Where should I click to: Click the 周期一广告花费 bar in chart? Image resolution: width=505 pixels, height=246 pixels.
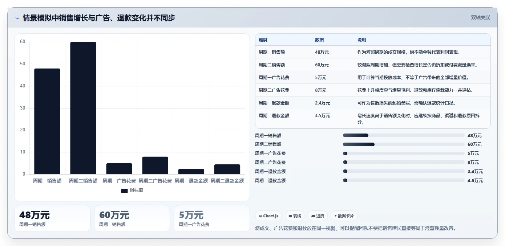[119, 169]
